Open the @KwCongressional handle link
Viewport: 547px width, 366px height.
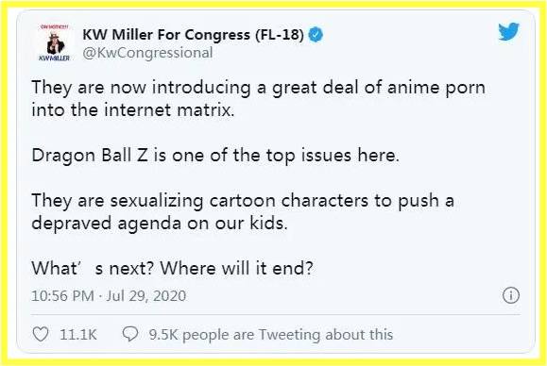pyautogui.click(x=147, y=53)
